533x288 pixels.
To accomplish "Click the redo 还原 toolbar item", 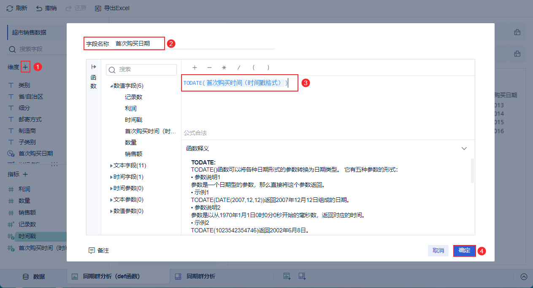I will click(76, 8).
